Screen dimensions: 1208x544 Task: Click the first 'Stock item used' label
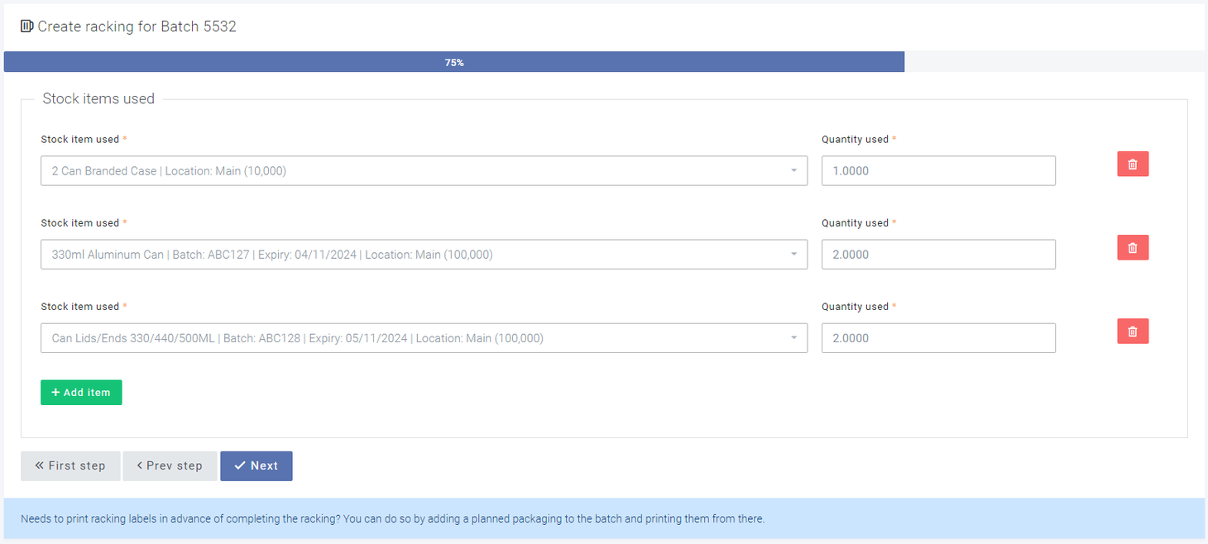84,139
